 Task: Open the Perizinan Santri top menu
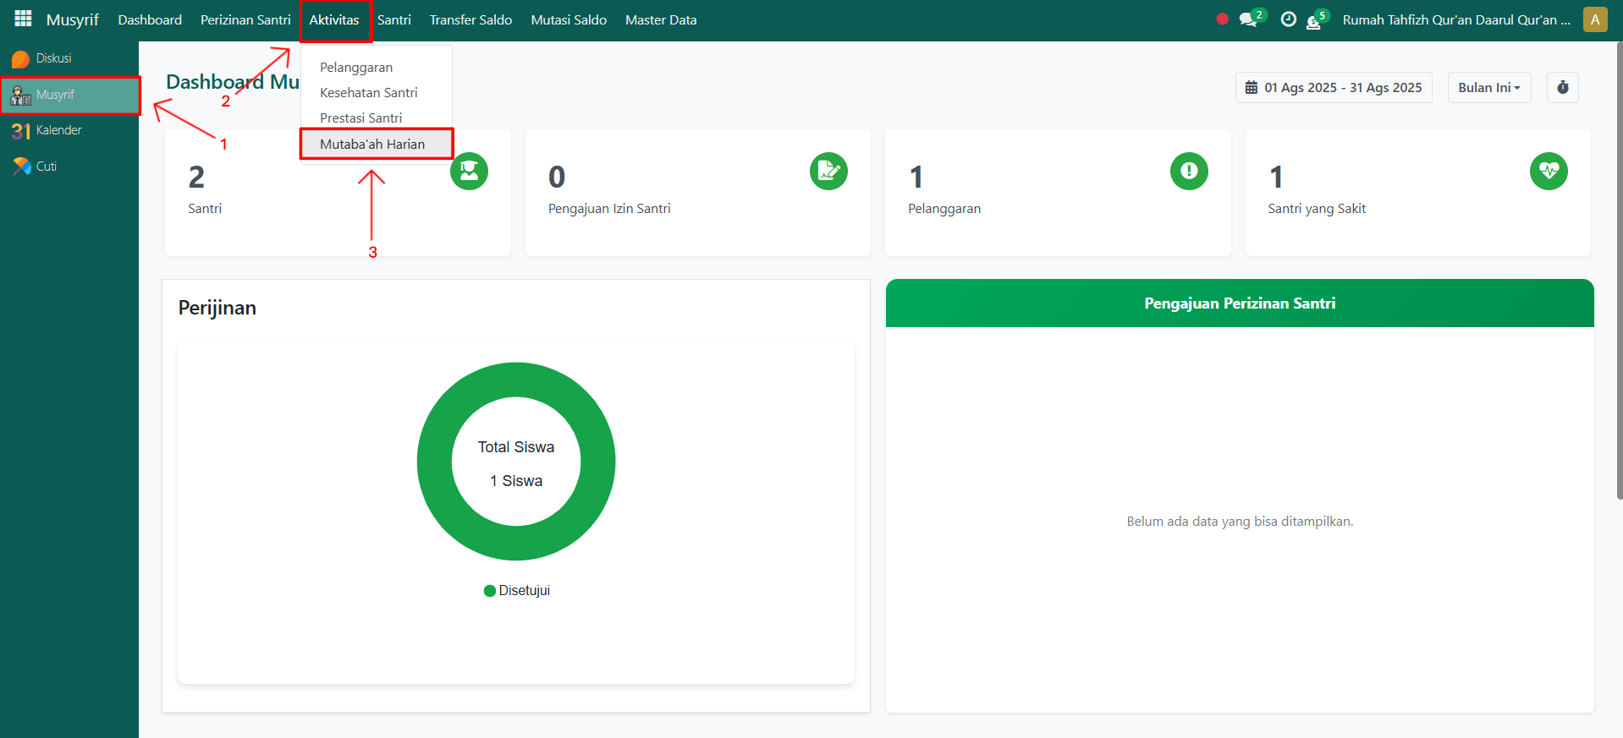[245, 19]
